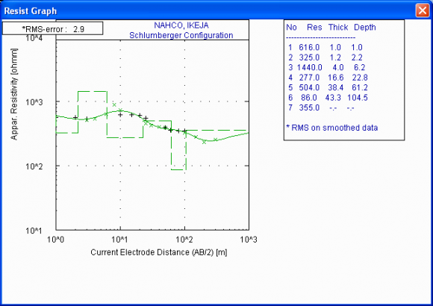The height and width of the screenshot is (306, 433).
Task: Click the '* RMS on smoothed data' note
Action: coord(332,128)
